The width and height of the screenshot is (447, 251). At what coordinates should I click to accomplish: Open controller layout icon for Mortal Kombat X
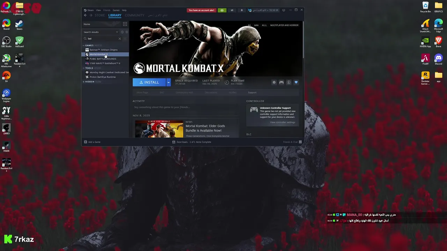tap(281, 82)
